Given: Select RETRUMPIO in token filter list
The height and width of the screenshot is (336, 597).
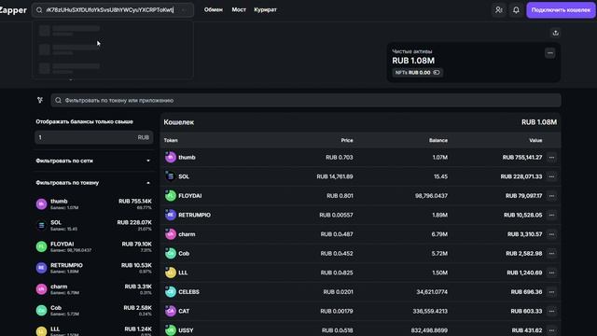Looking at the screenshot, I should coord(93,268).
